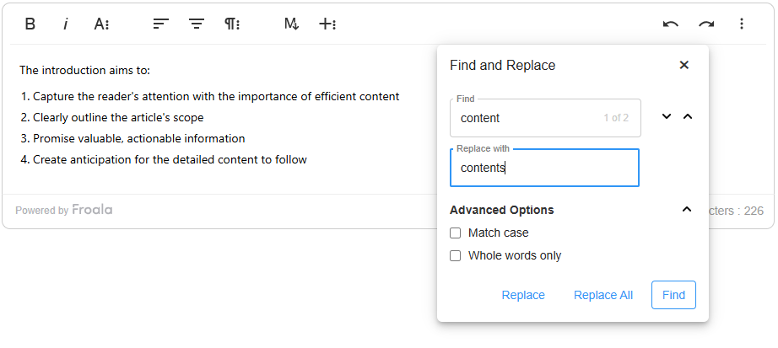
Task: Click the Replace button
Action: (x=523, y=295)
